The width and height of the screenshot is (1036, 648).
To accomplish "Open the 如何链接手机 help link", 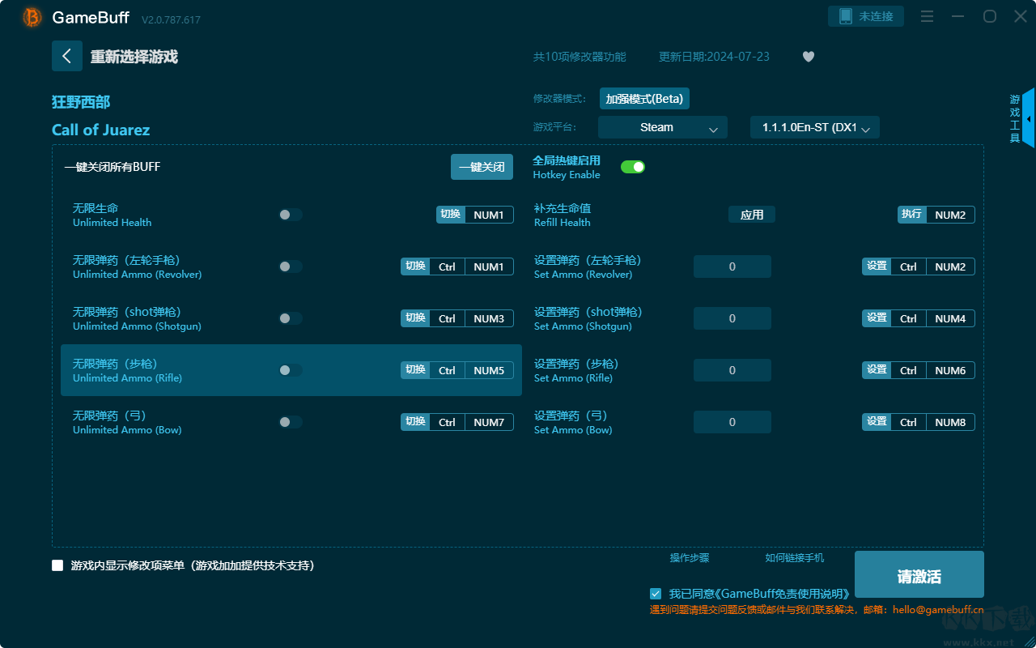I will click(794, 557).
